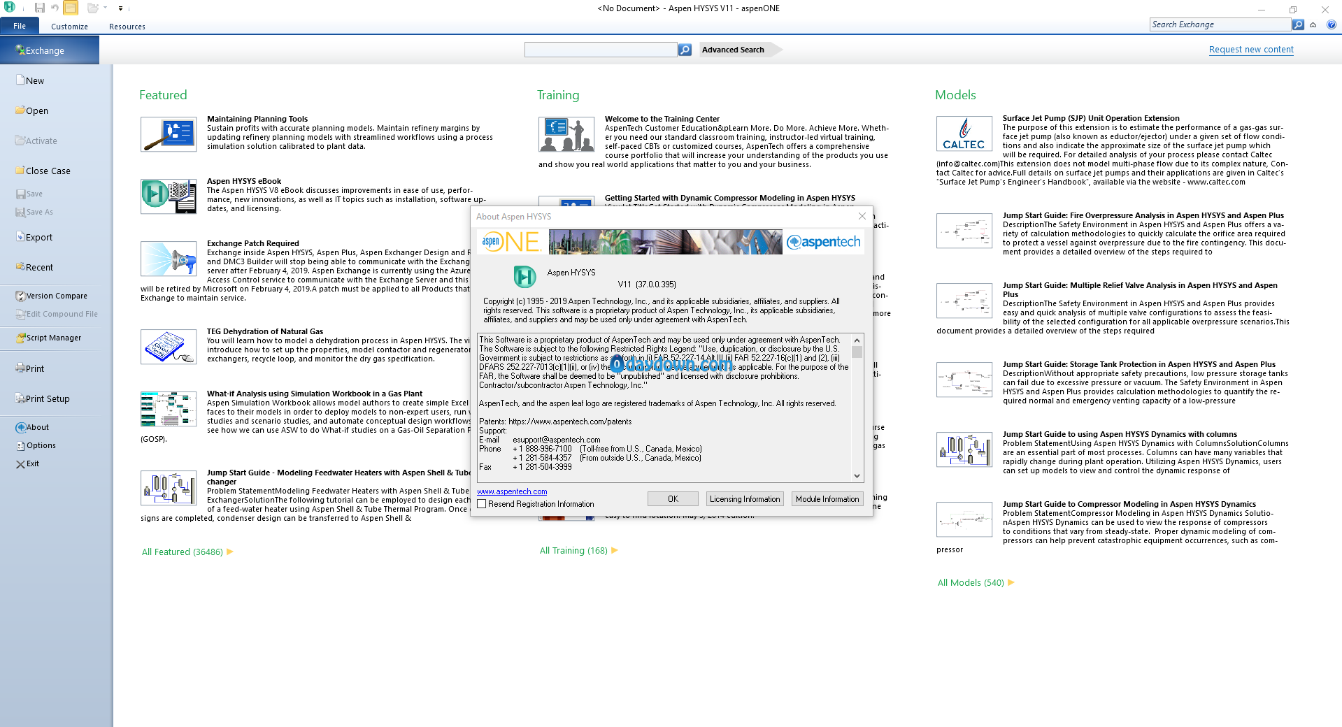Image resolution: width=1342 pixels, height=727 pixels.
Task: Toggle Resend Registration Information checkbox
Action: tap(482, 504)
